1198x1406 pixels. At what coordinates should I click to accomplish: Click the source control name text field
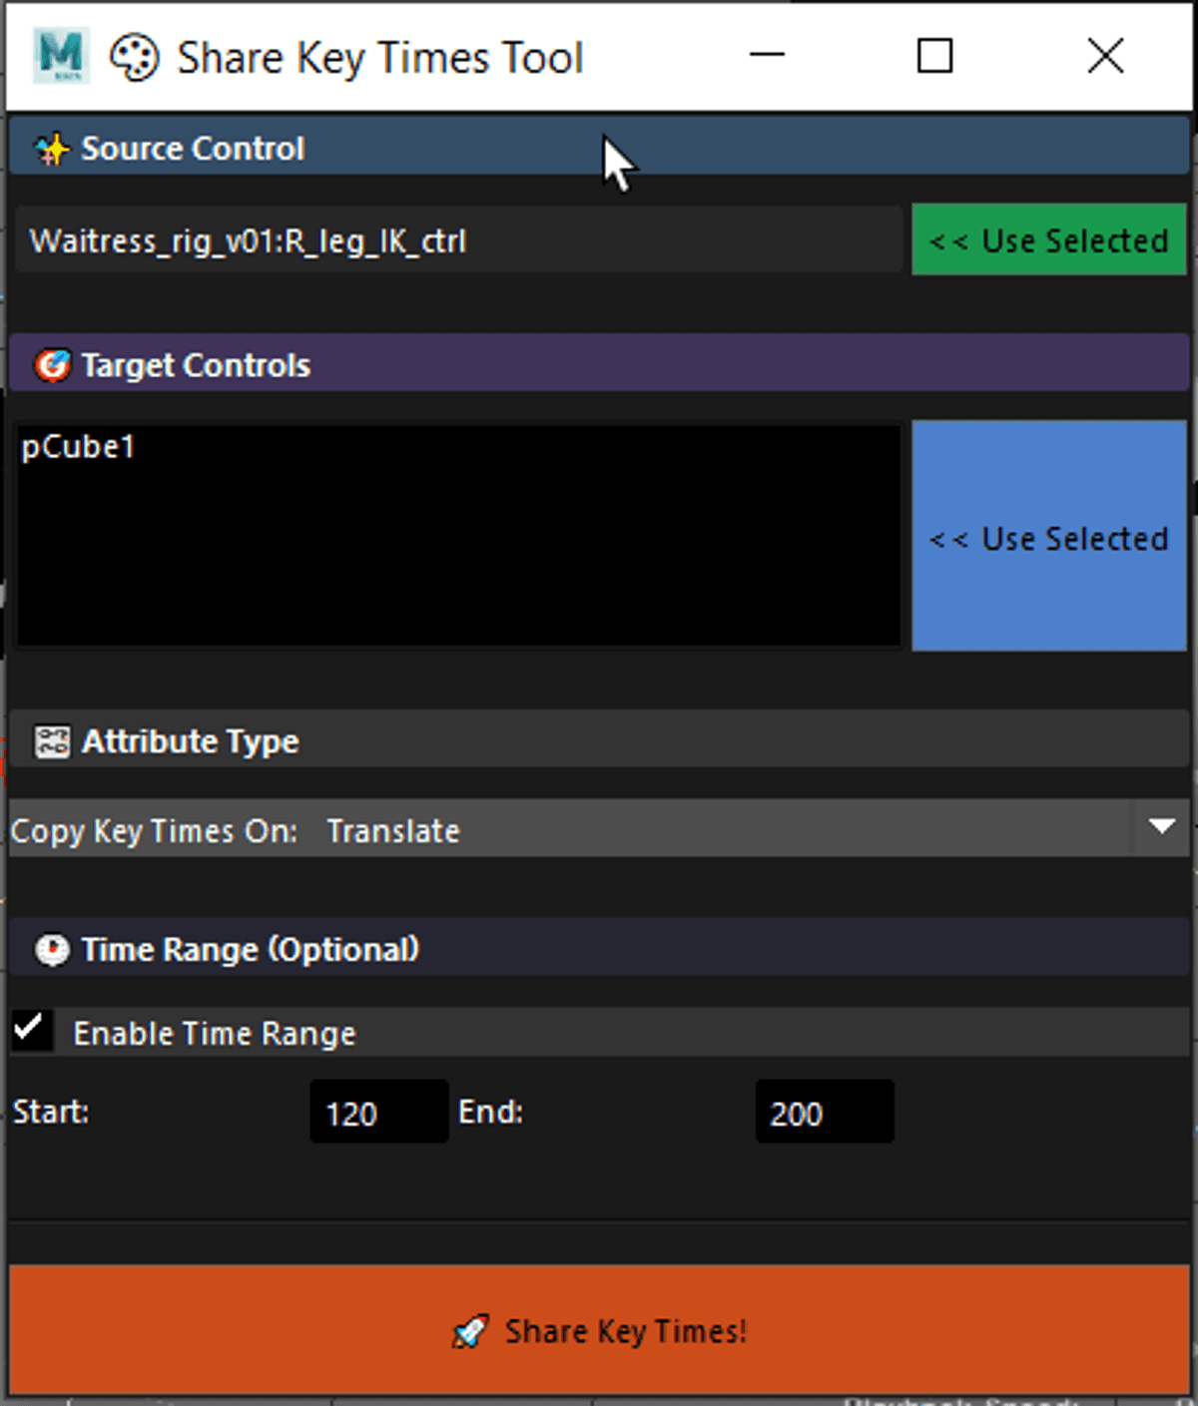tap(459, 241)
